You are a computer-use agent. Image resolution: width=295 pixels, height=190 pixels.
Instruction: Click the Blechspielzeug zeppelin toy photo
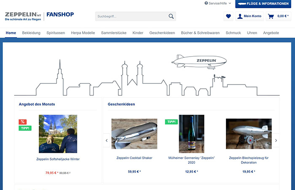coord(249,134)
